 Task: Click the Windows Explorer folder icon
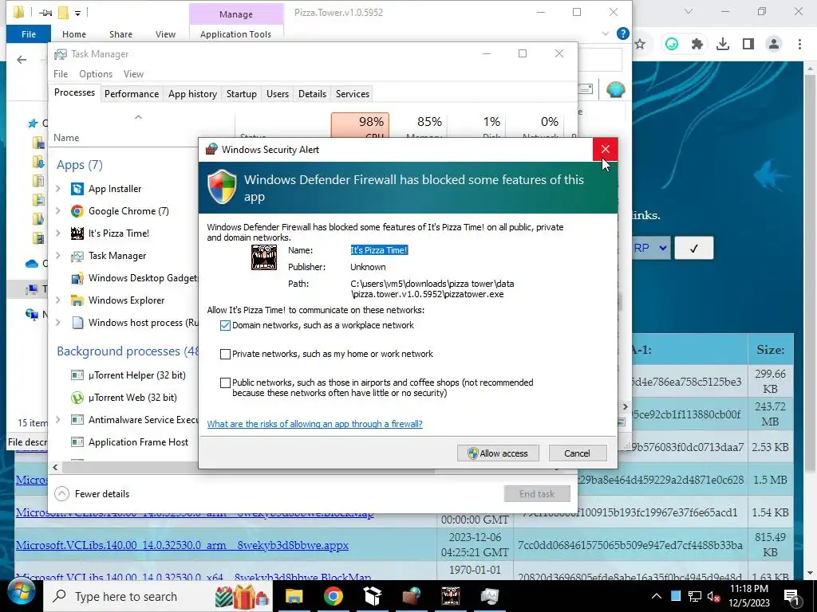coord(77,300)
